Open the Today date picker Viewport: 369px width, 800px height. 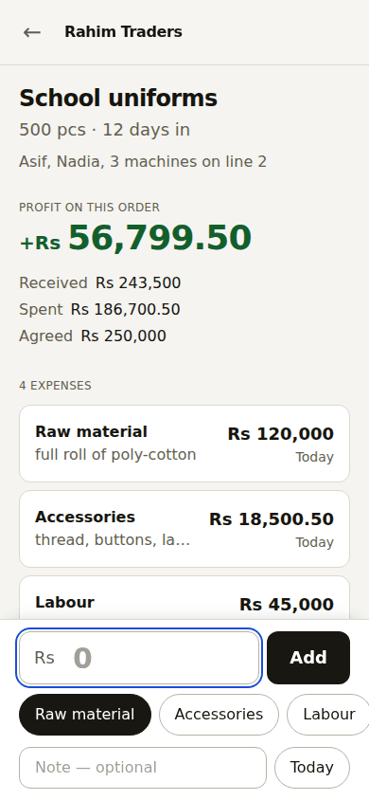click(x=312, y=768)
